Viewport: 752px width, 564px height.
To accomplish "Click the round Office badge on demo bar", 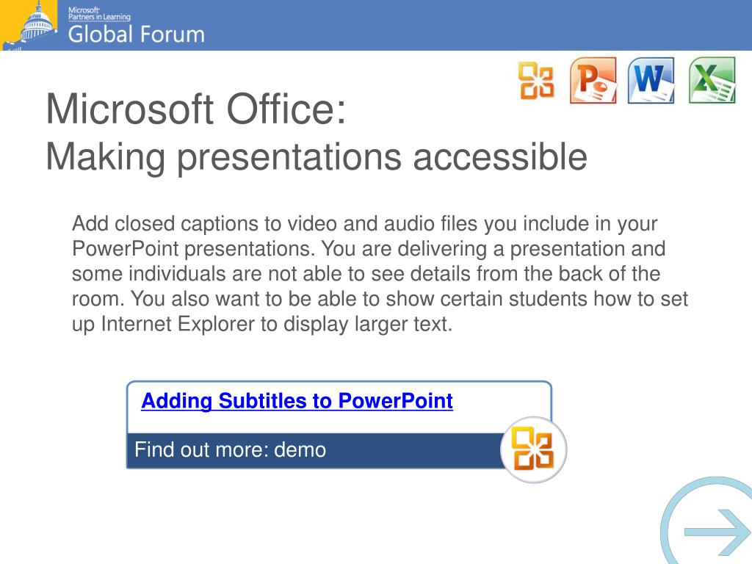I will point(533,450).
